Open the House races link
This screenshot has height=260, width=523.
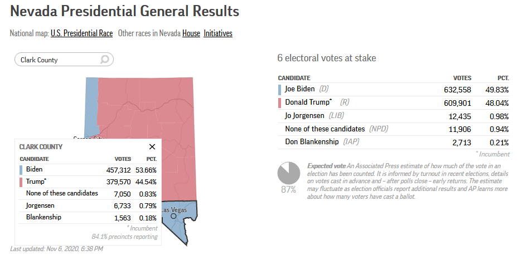point(191,33)
